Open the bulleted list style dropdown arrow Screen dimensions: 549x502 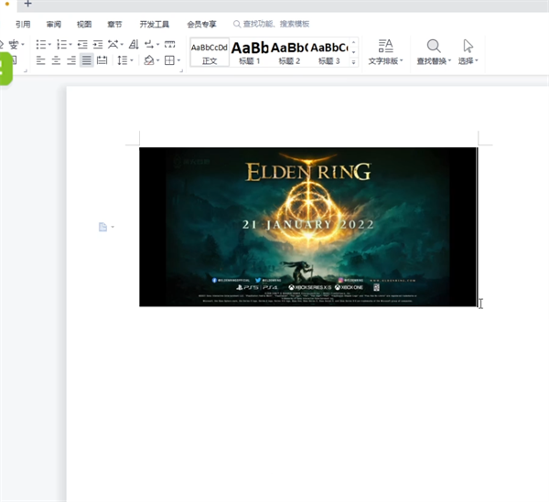[x=49, y=45]
